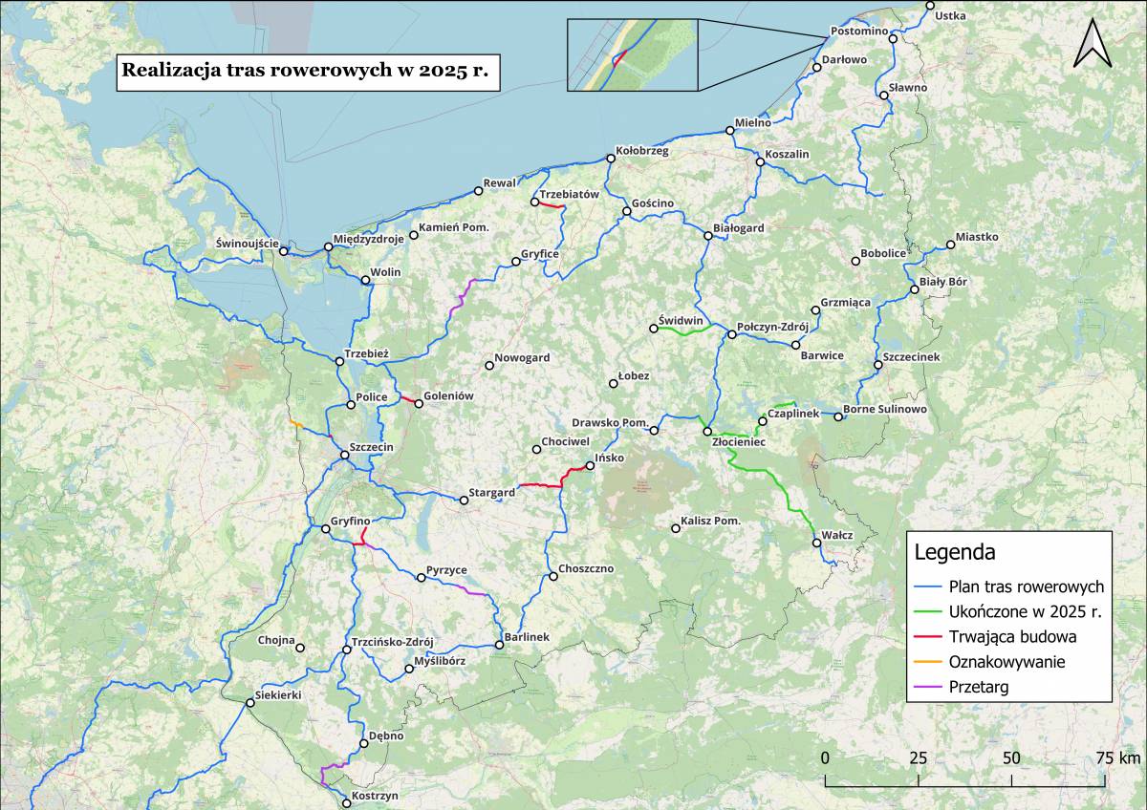Select the Kołobrzeg city marker
Screen dimensions: 1147x810
[x=611, y=159]
